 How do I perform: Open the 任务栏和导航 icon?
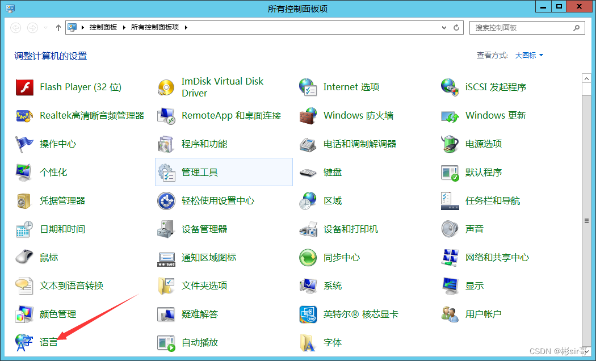click(x=450, y=200)
